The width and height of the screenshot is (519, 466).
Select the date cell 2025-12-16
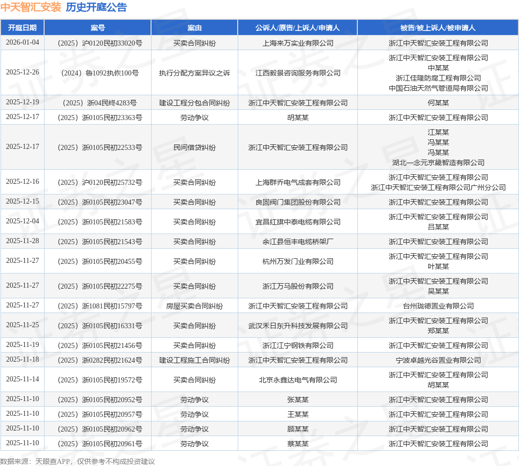[x=22, y=181]
